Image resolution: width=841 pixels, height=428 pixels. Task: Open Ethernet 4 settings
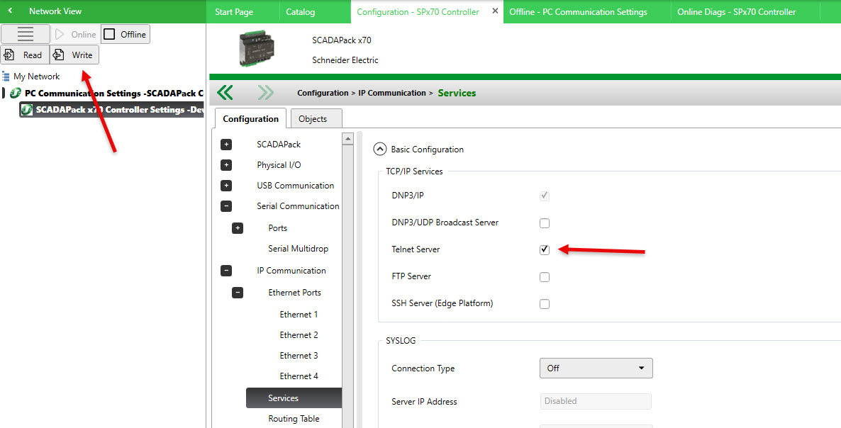(299, 376)
